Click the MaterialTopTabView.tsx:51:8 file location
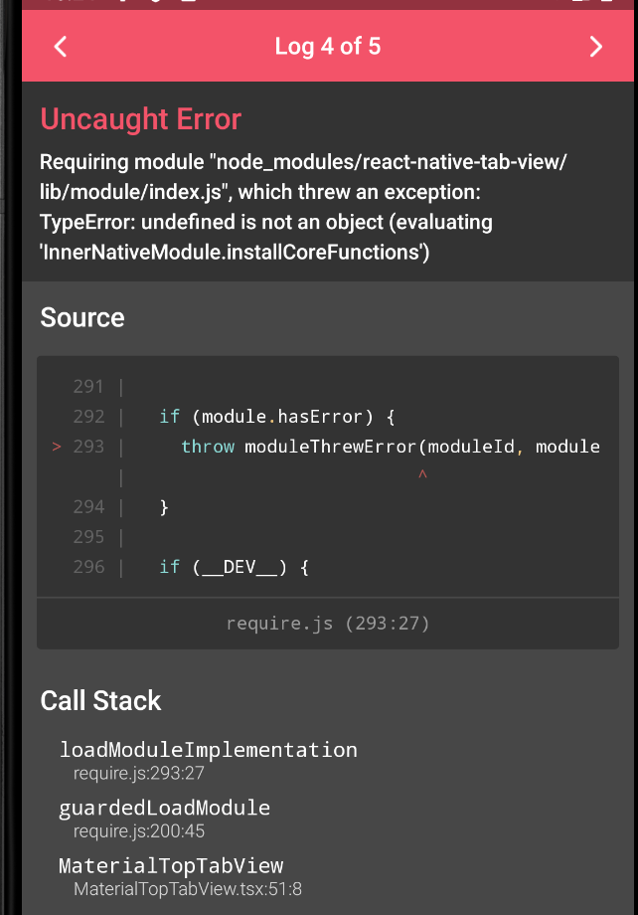Image resolution: width=638 pixels, height=915 pixels. point(188,889)
